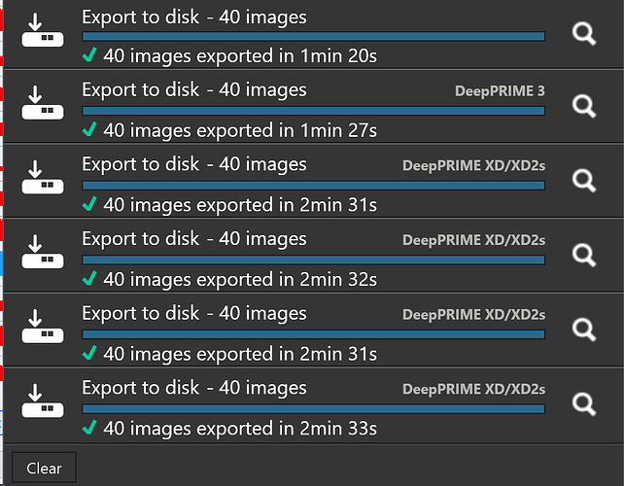Click the DeepPRIME XD/XD2s label of the 2min 33s export
Screen dimensions: 624x486
pos(473,389)
